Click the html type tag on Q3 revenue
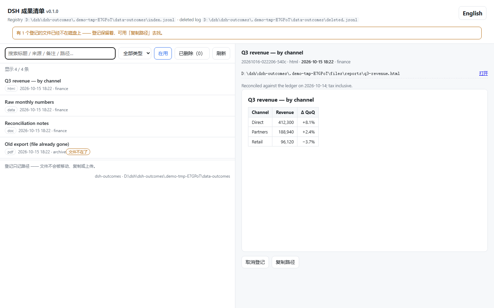Screen dimensions: 494x308 11,89
